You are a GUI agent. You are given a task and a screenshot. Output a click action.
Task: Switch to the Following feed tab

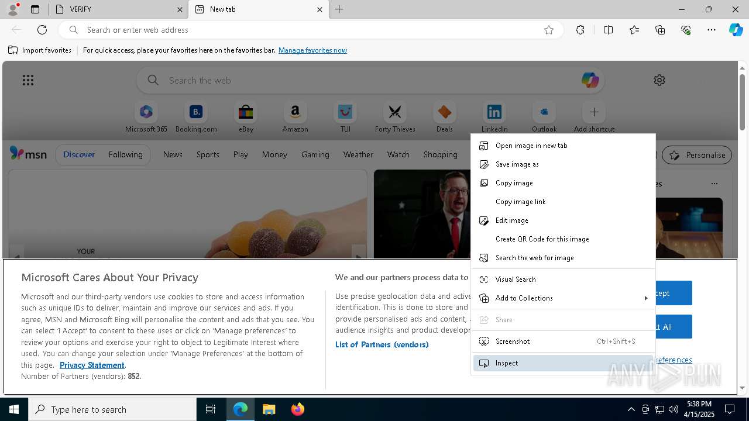tap(125, 154)
